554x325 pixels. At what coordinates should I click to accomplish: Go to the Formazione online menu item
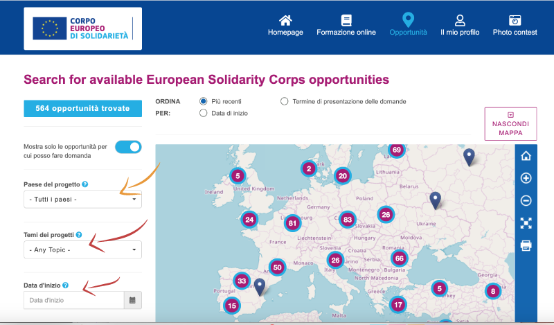(346, 25)
